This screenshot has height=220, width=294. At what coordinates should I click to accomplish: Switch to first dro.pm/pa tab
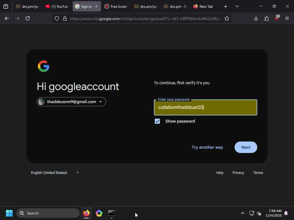[x=27, y=6]
